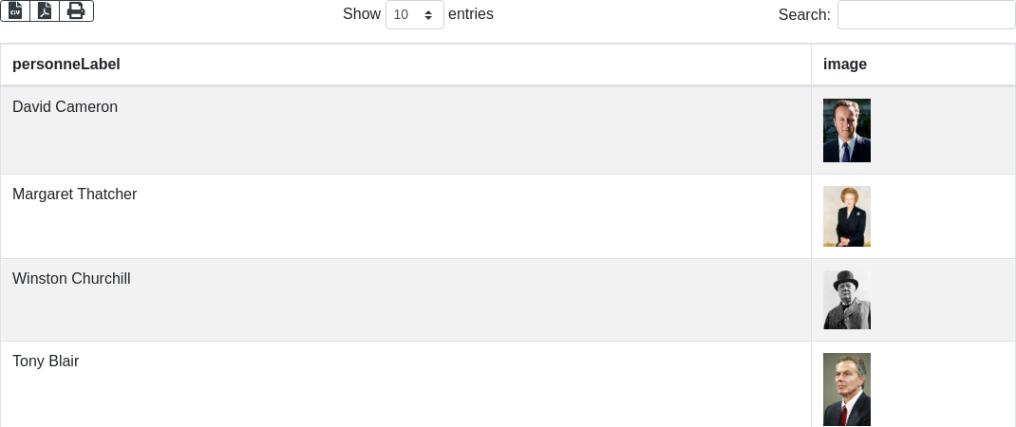Open Winston Churchill's black-and-white photo thumbnail
This screenshot has height=427, width=1016.
pos(847,300)
